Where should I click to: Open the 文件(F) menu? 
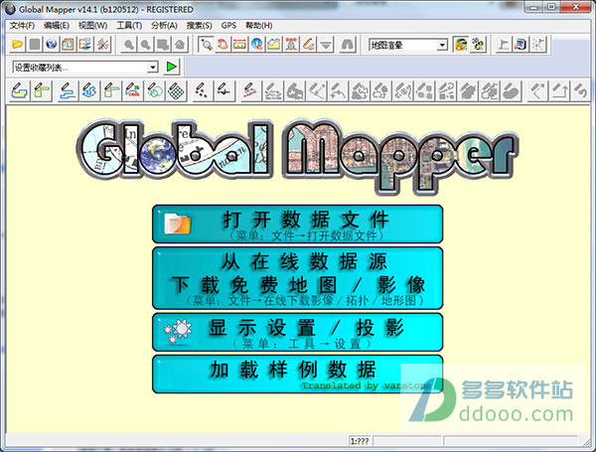[22, 26]
